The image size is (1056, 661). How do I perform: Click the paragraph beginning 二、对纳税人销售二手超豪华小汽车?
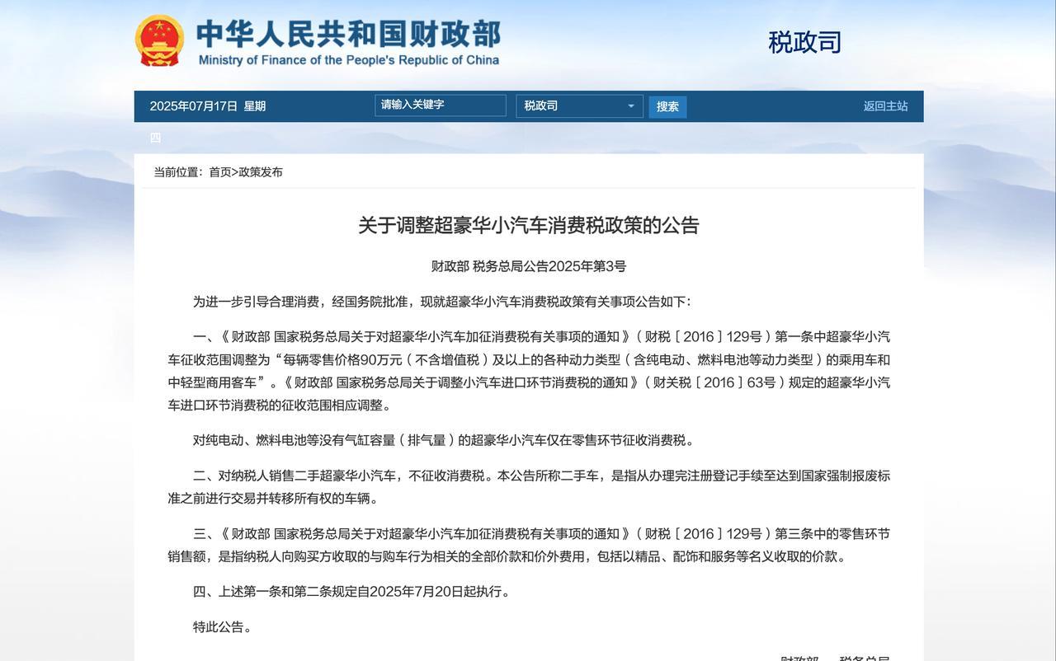[x=529, y=487]
